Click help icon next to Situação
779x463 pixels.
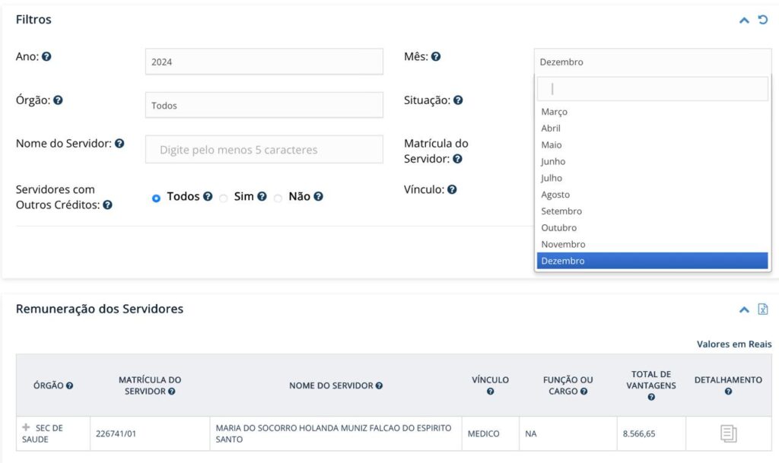(458, 100)
